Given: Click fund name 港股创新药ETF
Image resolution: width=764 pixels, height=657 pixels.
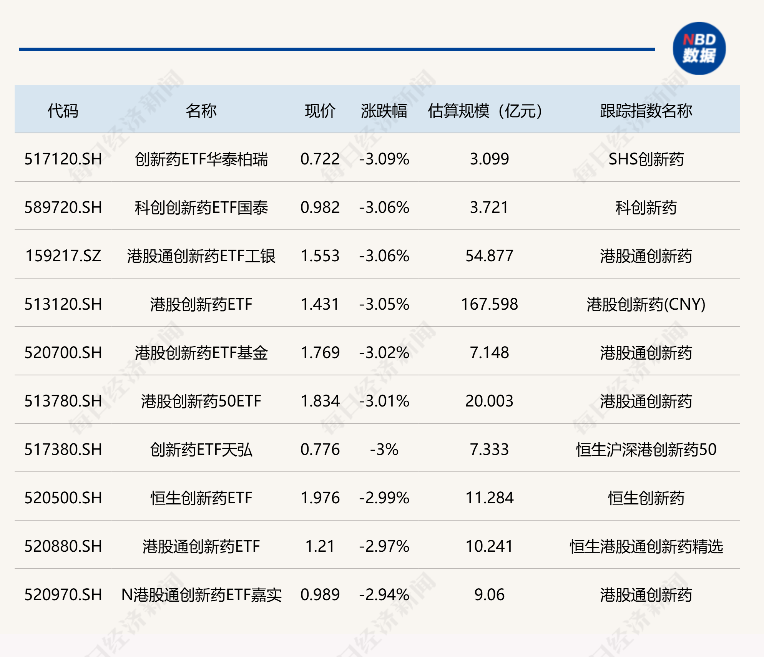Looking at the screenshot, I should (201, 304).
